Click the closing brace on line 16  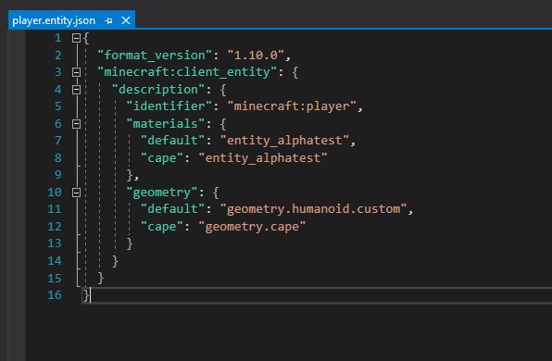point(86,295)
